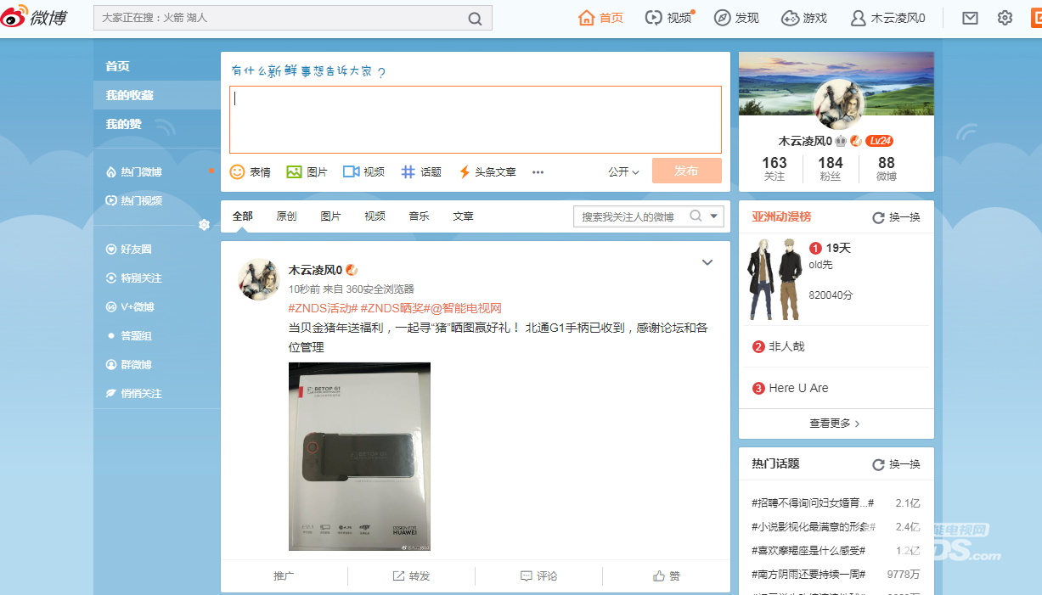Open 发现 discover in top navigation

pyautogui.click(x=736, y=18)
